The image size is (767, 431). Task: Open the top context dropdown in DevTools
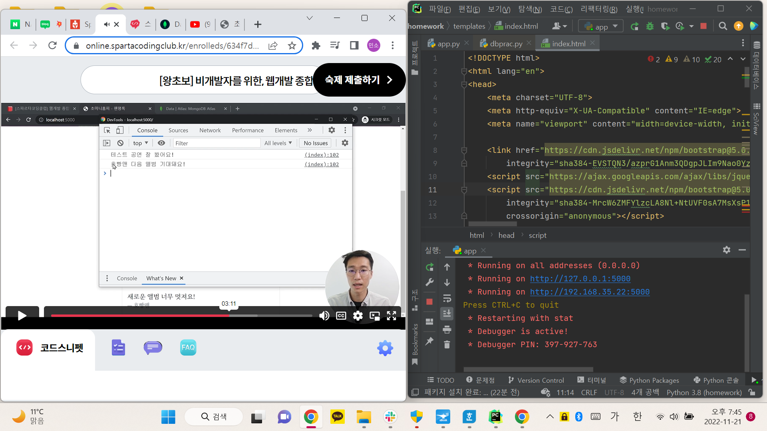pos(141,143)
